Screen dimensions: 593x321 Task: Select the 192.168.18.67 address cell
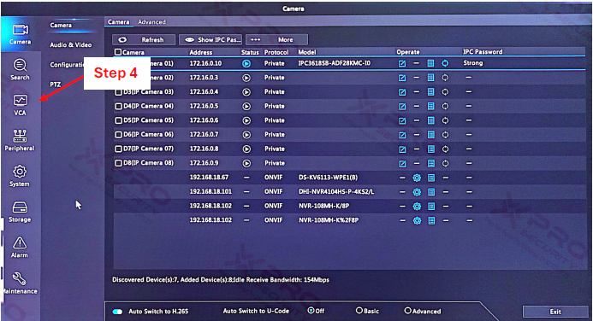(209, 178)
